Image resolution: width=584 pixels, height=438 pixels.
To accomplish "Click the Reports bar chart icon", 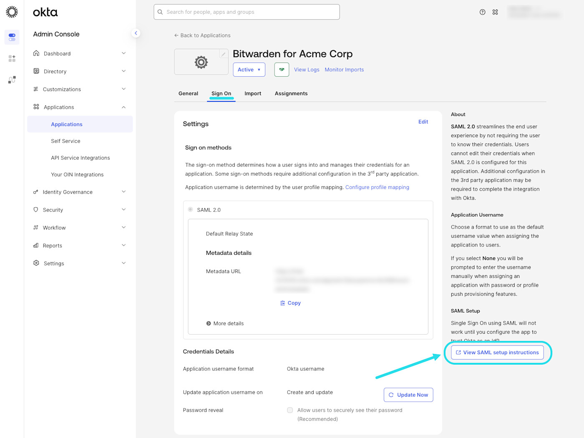I will coord(36,245).
